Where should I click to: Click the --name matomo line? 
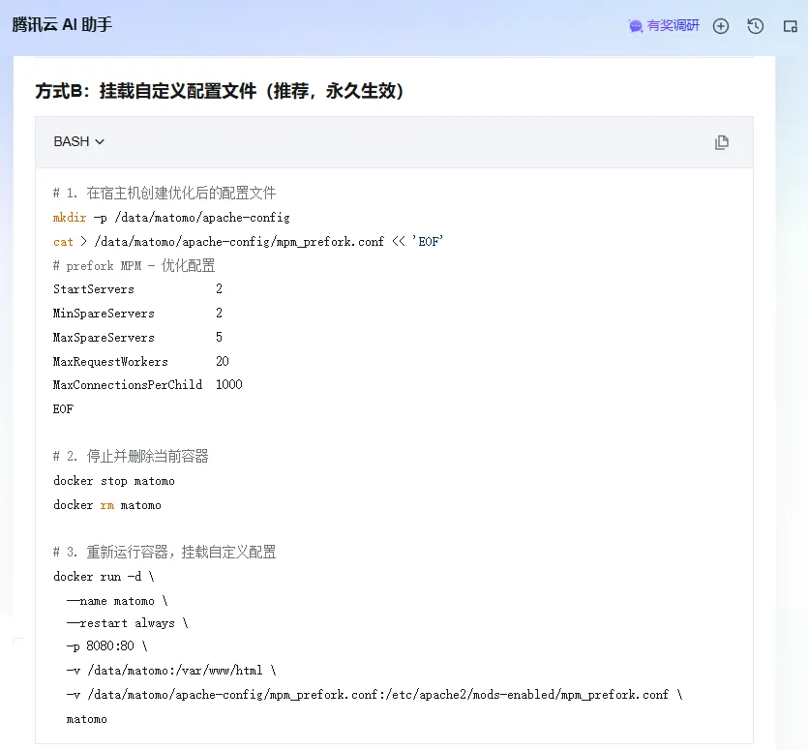[117, 601]
